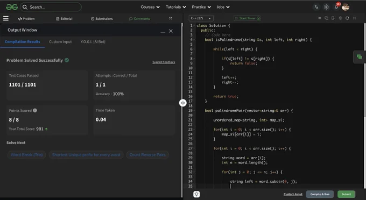Click the green Submit button

click(347, 194)
